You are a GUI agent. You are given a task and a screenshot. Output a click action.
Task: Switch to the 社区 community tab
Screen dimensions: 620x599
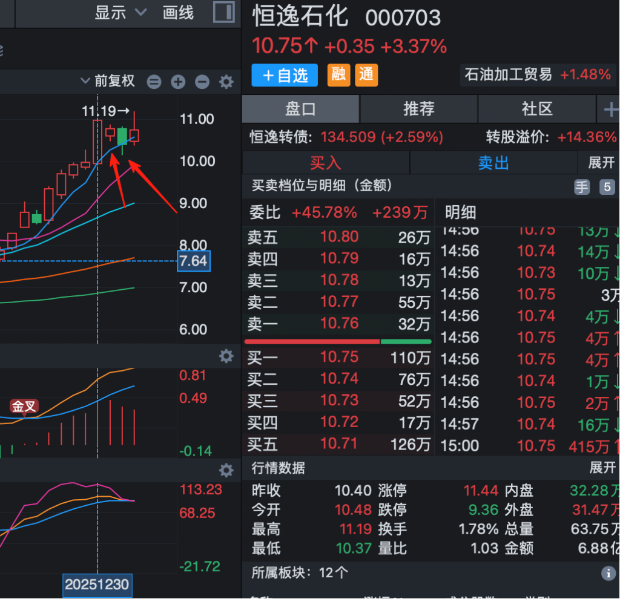(x=537, y=109)
